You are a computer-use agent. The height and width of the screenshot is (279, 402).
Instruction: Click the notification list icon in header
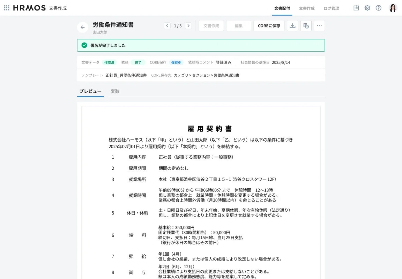356,8
